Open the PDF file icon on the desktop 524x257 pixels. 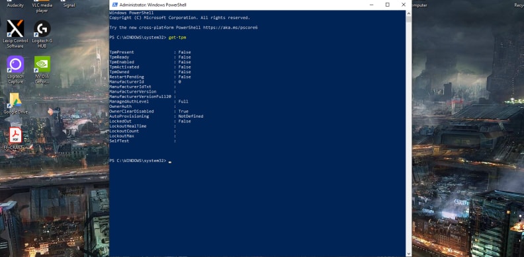click(15, 135)
